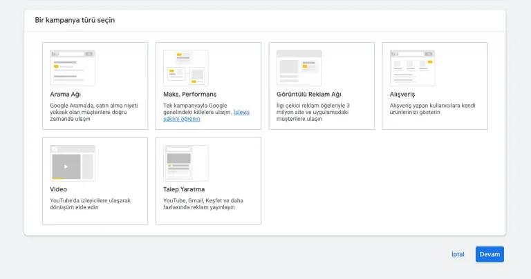This screenshot has height=279, width=531.
Task: Click the İptal button
Action: [458, 254]
